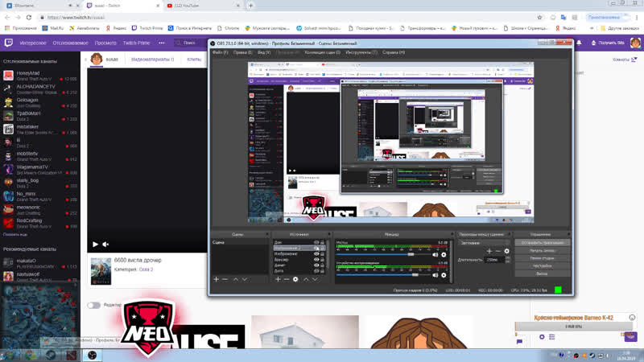Toggle visibility of Браузер source
Image resolution: width=644 pixels, height=362 pixels.
coord(316,259)
